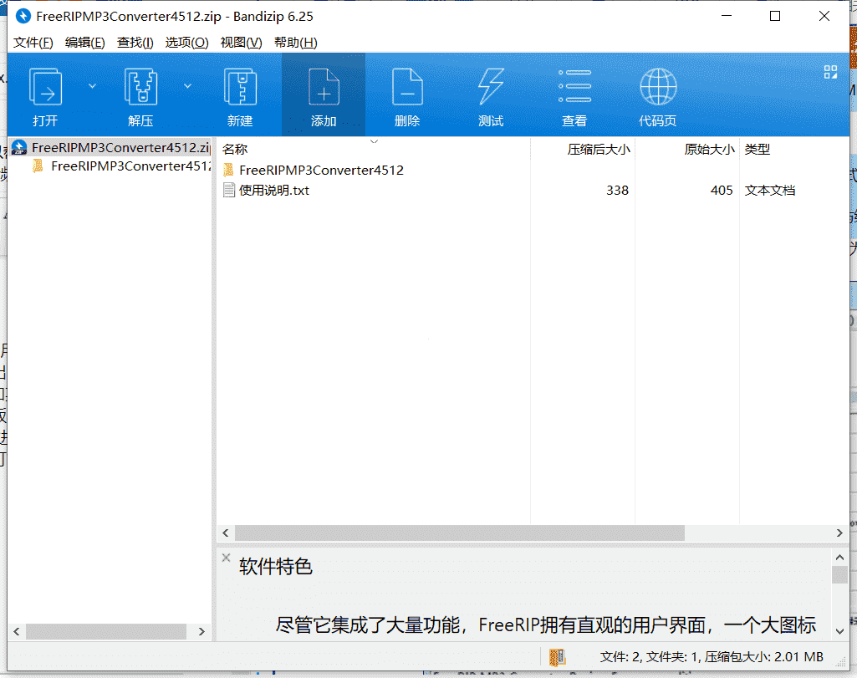Screen dimensions: 857x678
Task: Sort by 原始大小 column header
Action: (x=710, y=149)
